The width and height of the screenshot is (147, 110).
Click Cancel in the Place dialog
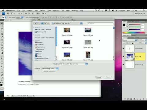point(99,77)
